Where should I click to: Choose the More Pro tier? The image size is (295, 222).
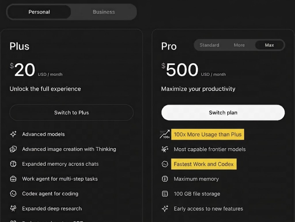pyautogui.click(x=239, y=45)
